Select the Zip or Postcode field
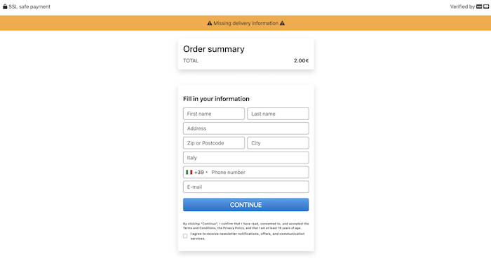 pos(214,143)
